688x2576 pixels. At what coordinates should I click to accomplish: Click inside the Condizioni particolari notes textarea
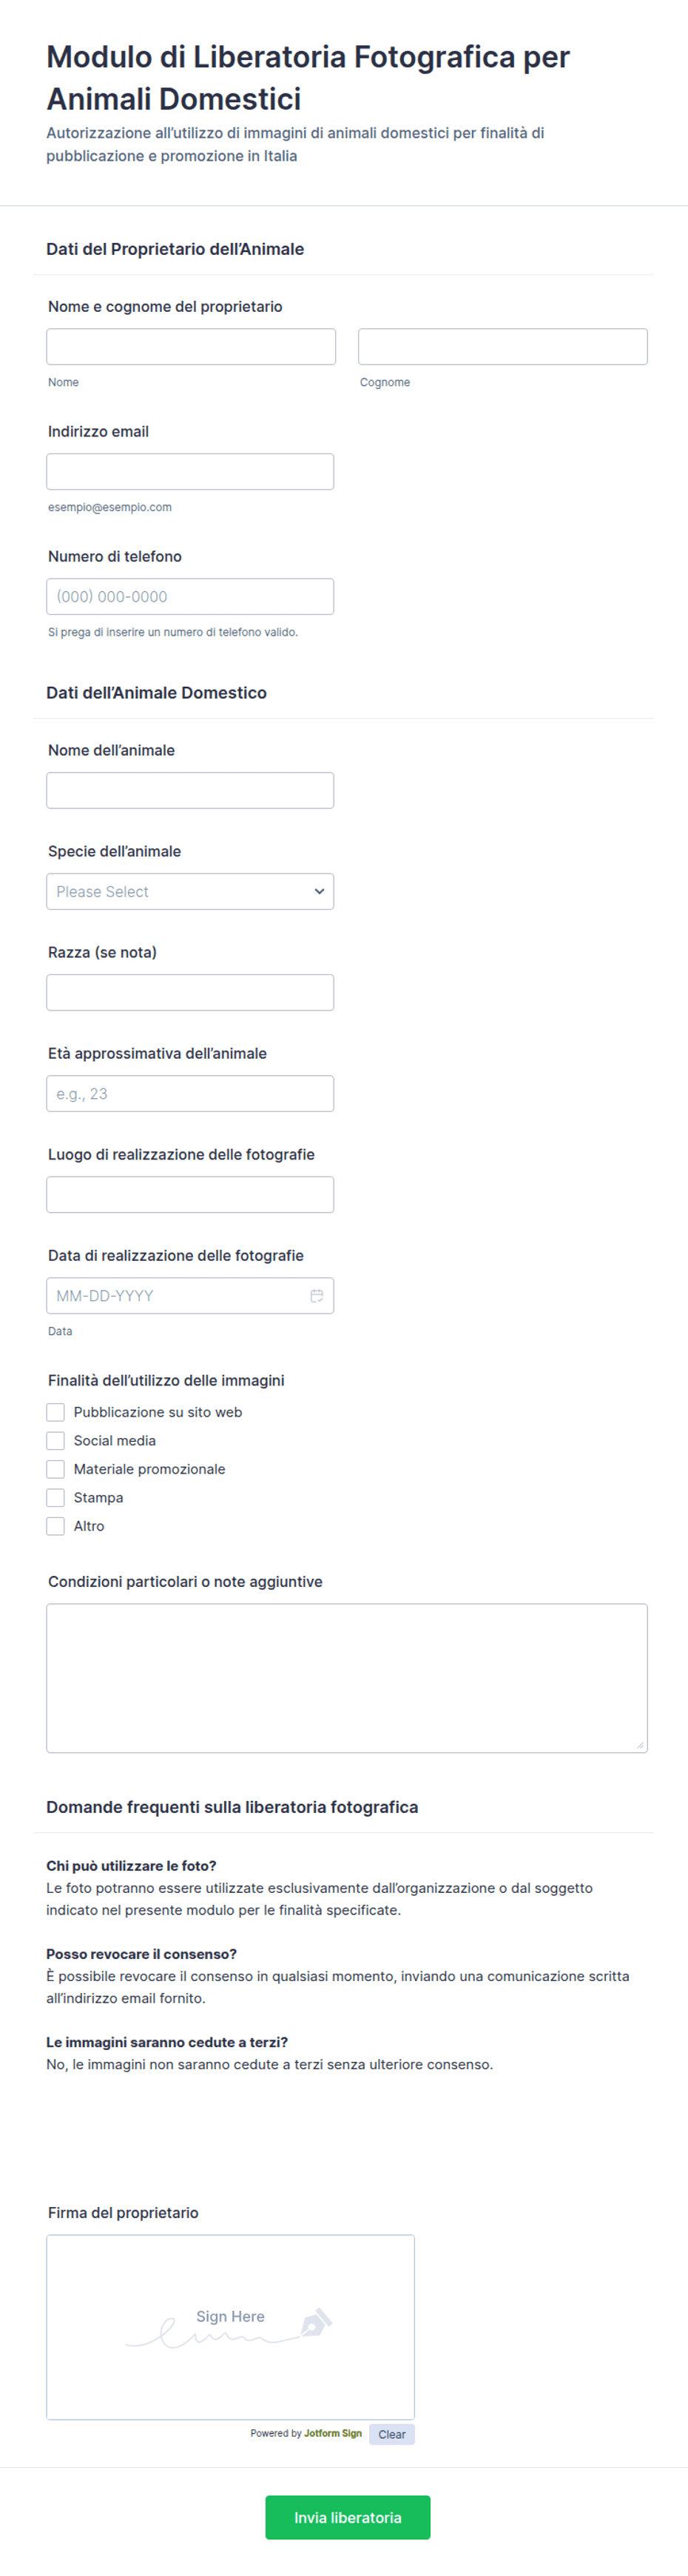tap(346, 1678)
